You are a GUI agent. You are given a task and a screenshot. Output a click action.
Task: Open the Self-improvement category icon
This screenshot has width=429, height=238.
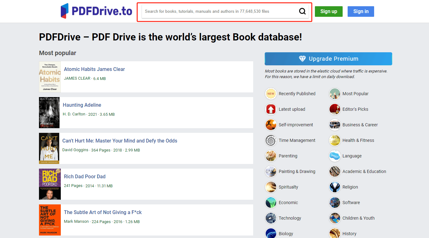pyautogui.click(x=271, y=125)
